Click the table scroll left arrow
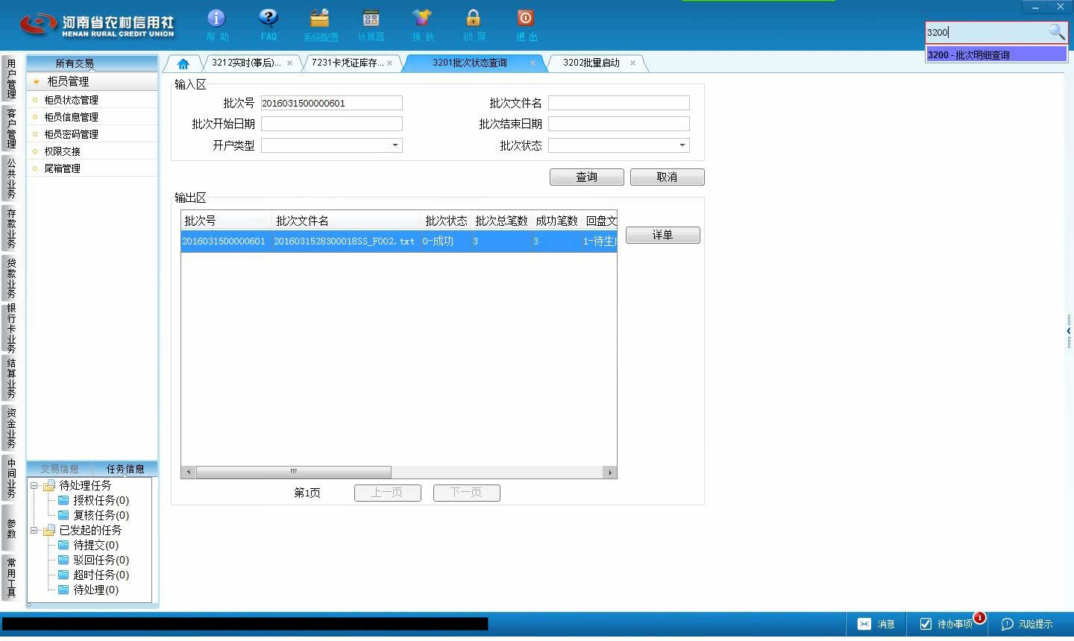The width and height of the screenshot is (1074, 641). pyautogui.click(x=189, y=472)
